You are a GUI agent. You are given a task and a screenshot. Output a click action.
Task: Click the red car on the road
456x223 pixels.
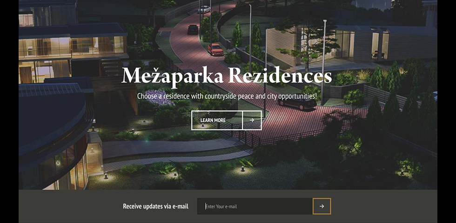coord(215,49)
